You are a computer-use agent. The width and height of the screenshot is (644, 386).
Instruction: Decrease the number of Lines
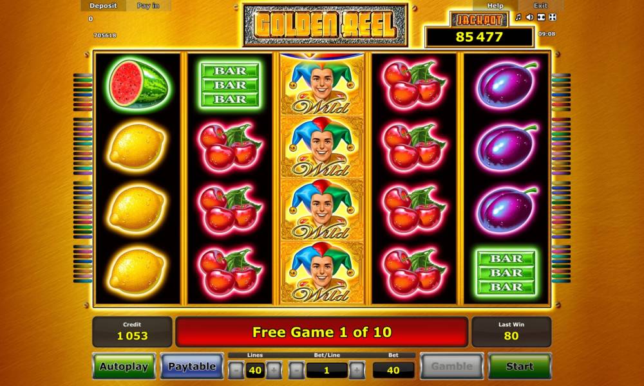pos(236,371)
